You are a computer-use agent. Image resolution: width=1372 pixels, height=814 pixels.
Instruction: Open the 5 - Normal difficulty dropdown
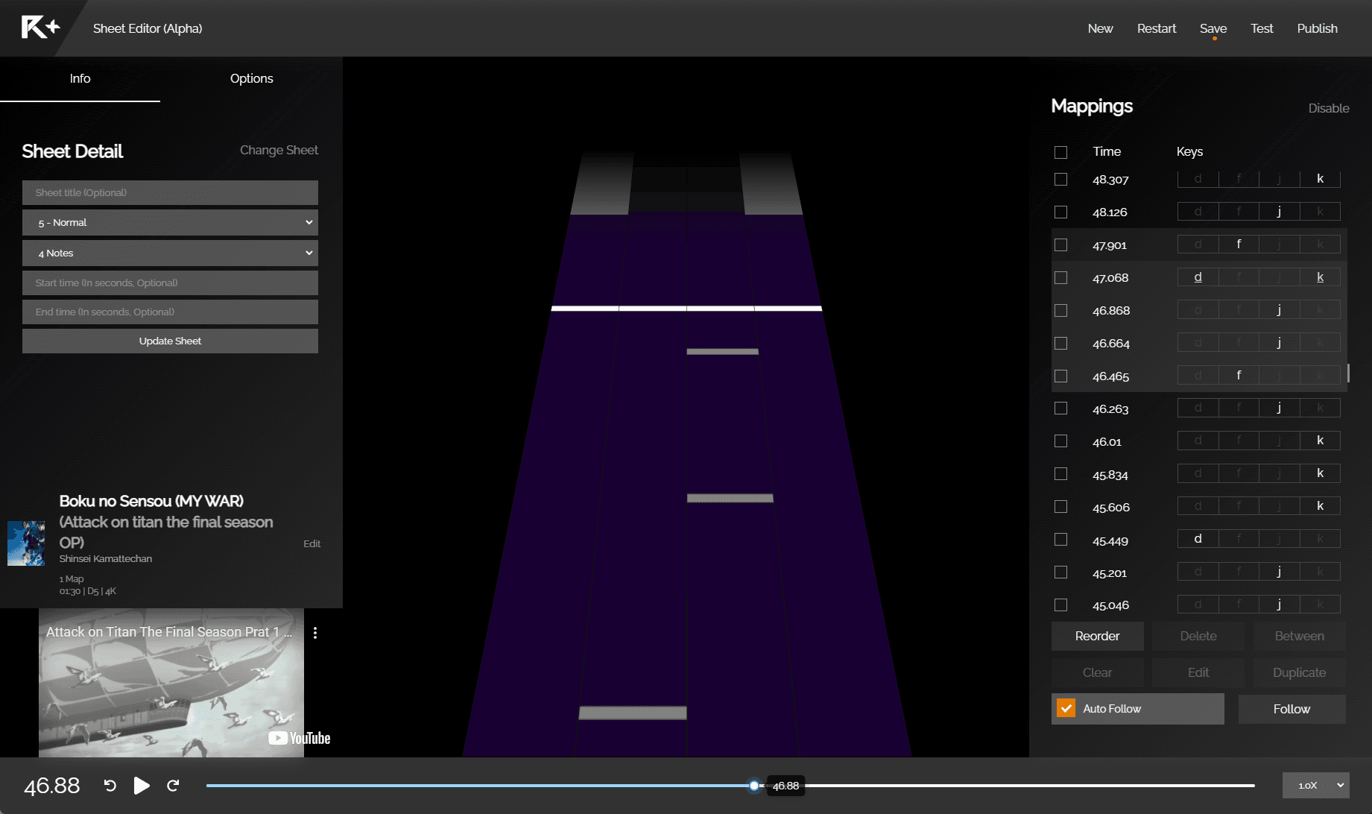(x=170, y=222)
